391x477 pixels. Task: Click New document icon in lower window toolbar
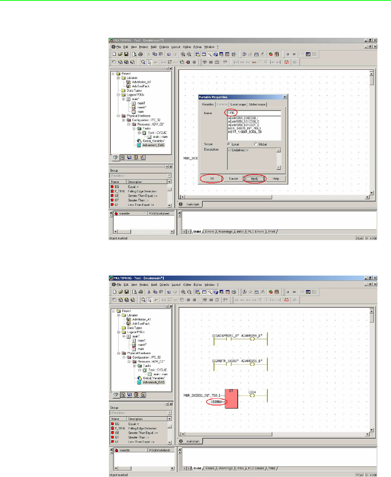pyautogui.click(x=115, y=292)
